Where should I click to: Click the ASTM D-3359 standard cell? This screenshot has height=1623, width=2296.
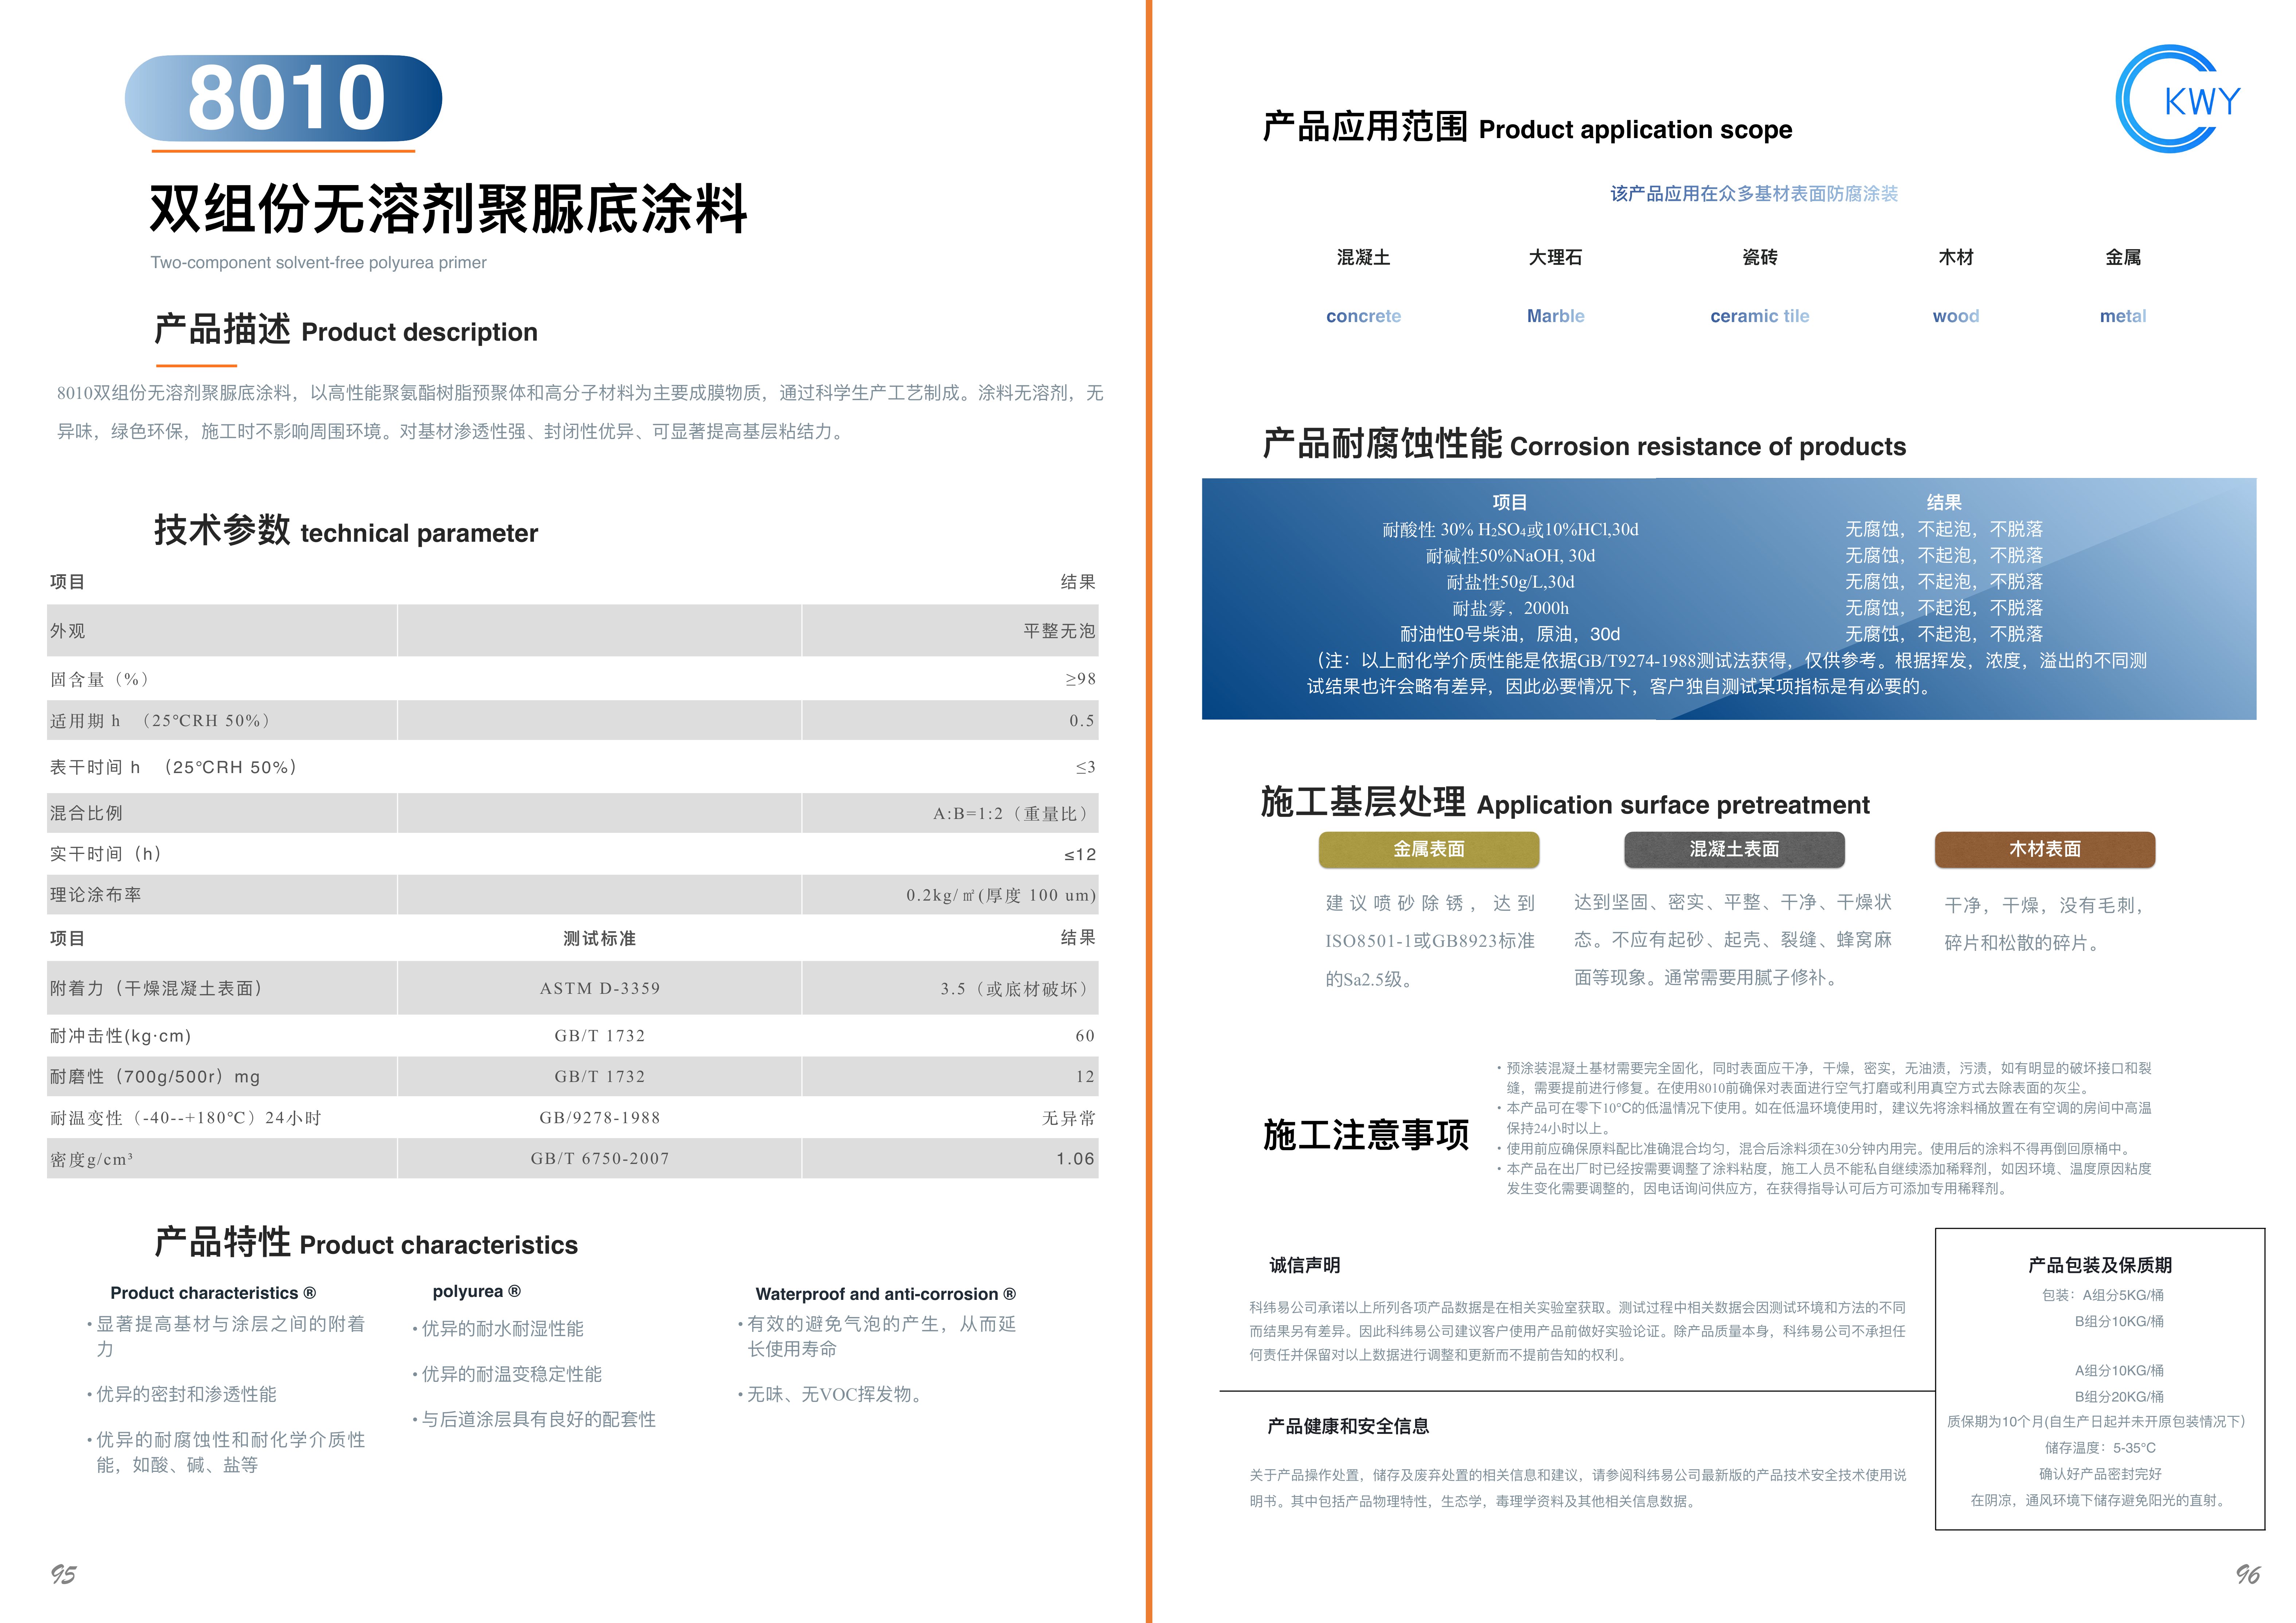[x=600, y=988]
